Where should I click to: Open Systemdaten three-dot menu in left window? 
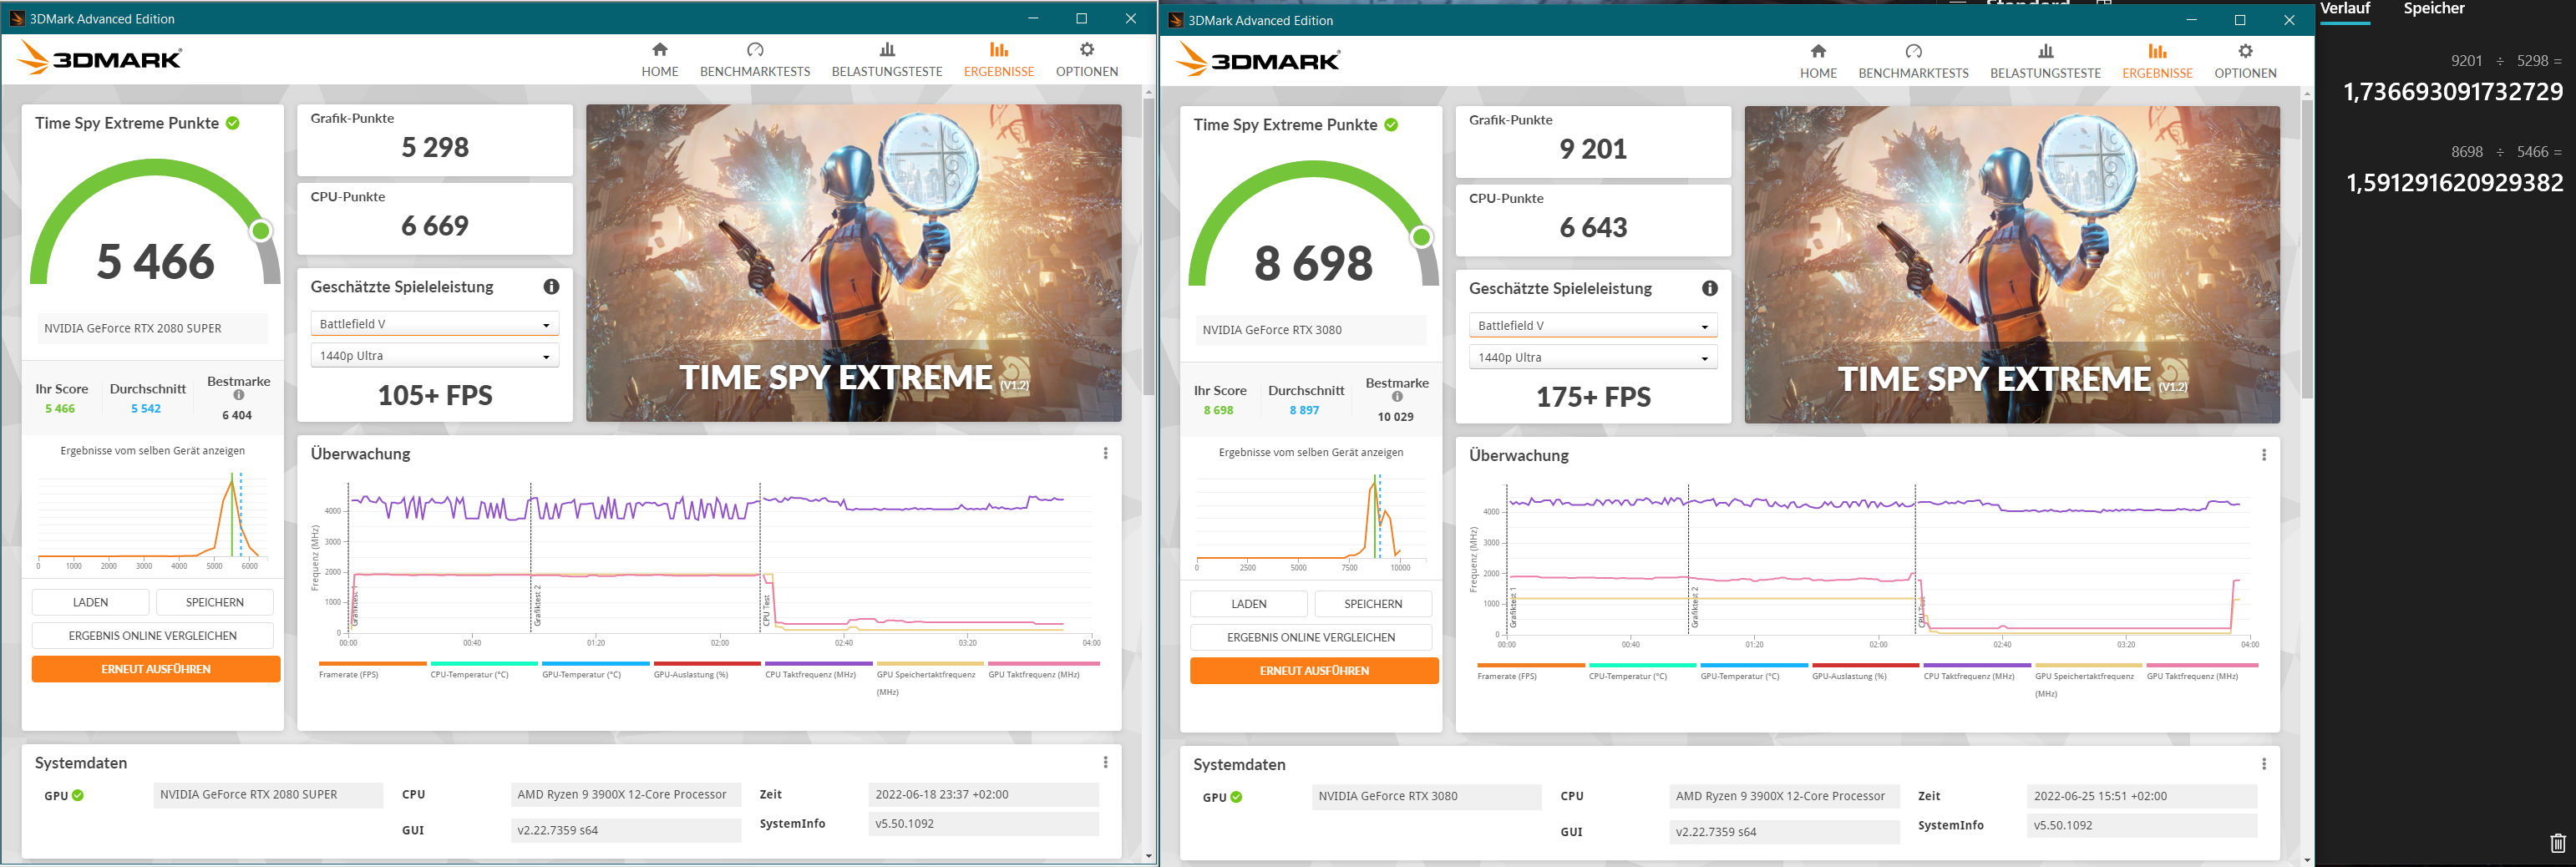point(1105,762)
